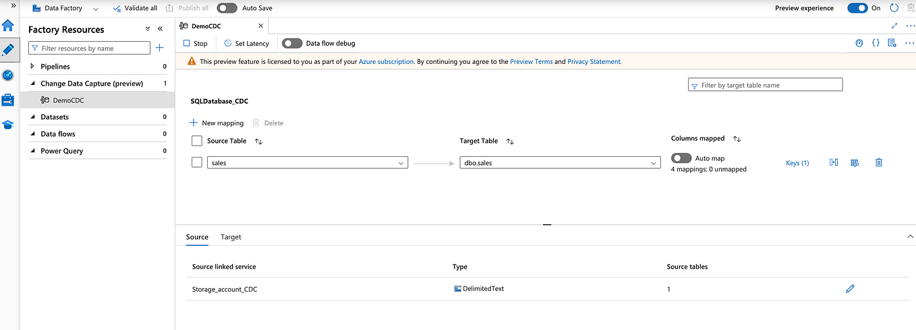The height and width of the screenshot is (330, 916).
Task: Enable the Data flow debug toggle
Action: click(x=292, y=43)
